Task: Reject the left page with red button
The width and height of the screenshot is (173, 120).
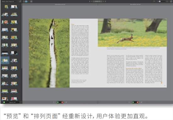Action: [62, 102]
